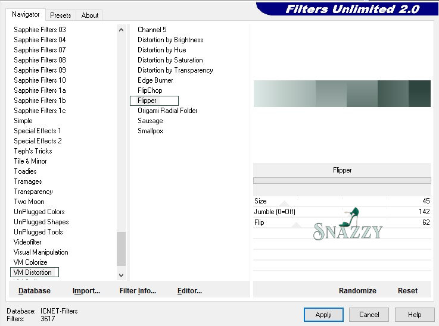
Task: Select the VM Colorize category
Action: click(30, 262)
